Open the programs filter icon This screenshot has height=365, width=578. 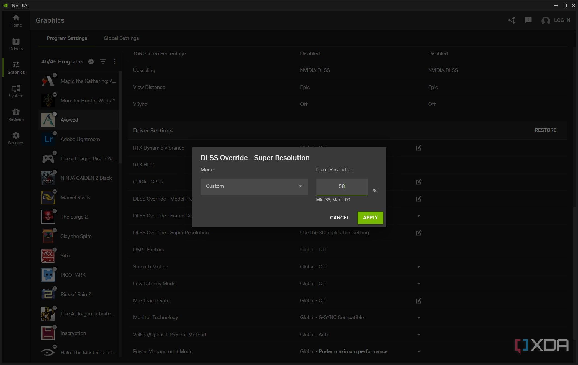(x=103, y=61)
